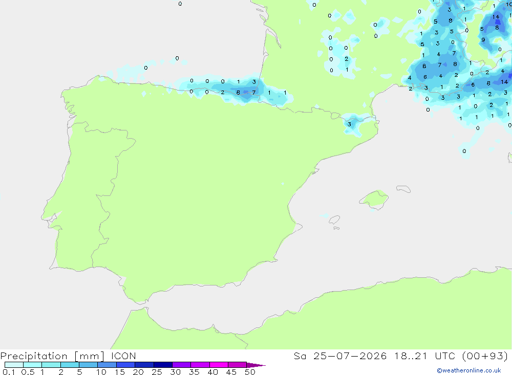Click the legend label '35'
Viewport: 512px width, 375px height.
pos(194,372)
